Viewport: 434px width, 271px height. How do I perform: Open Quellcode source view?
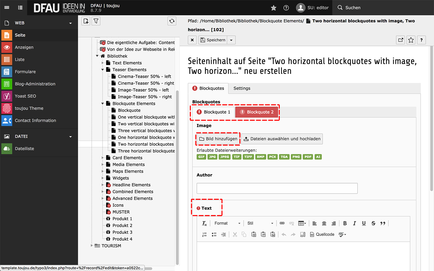coord(322,235)
